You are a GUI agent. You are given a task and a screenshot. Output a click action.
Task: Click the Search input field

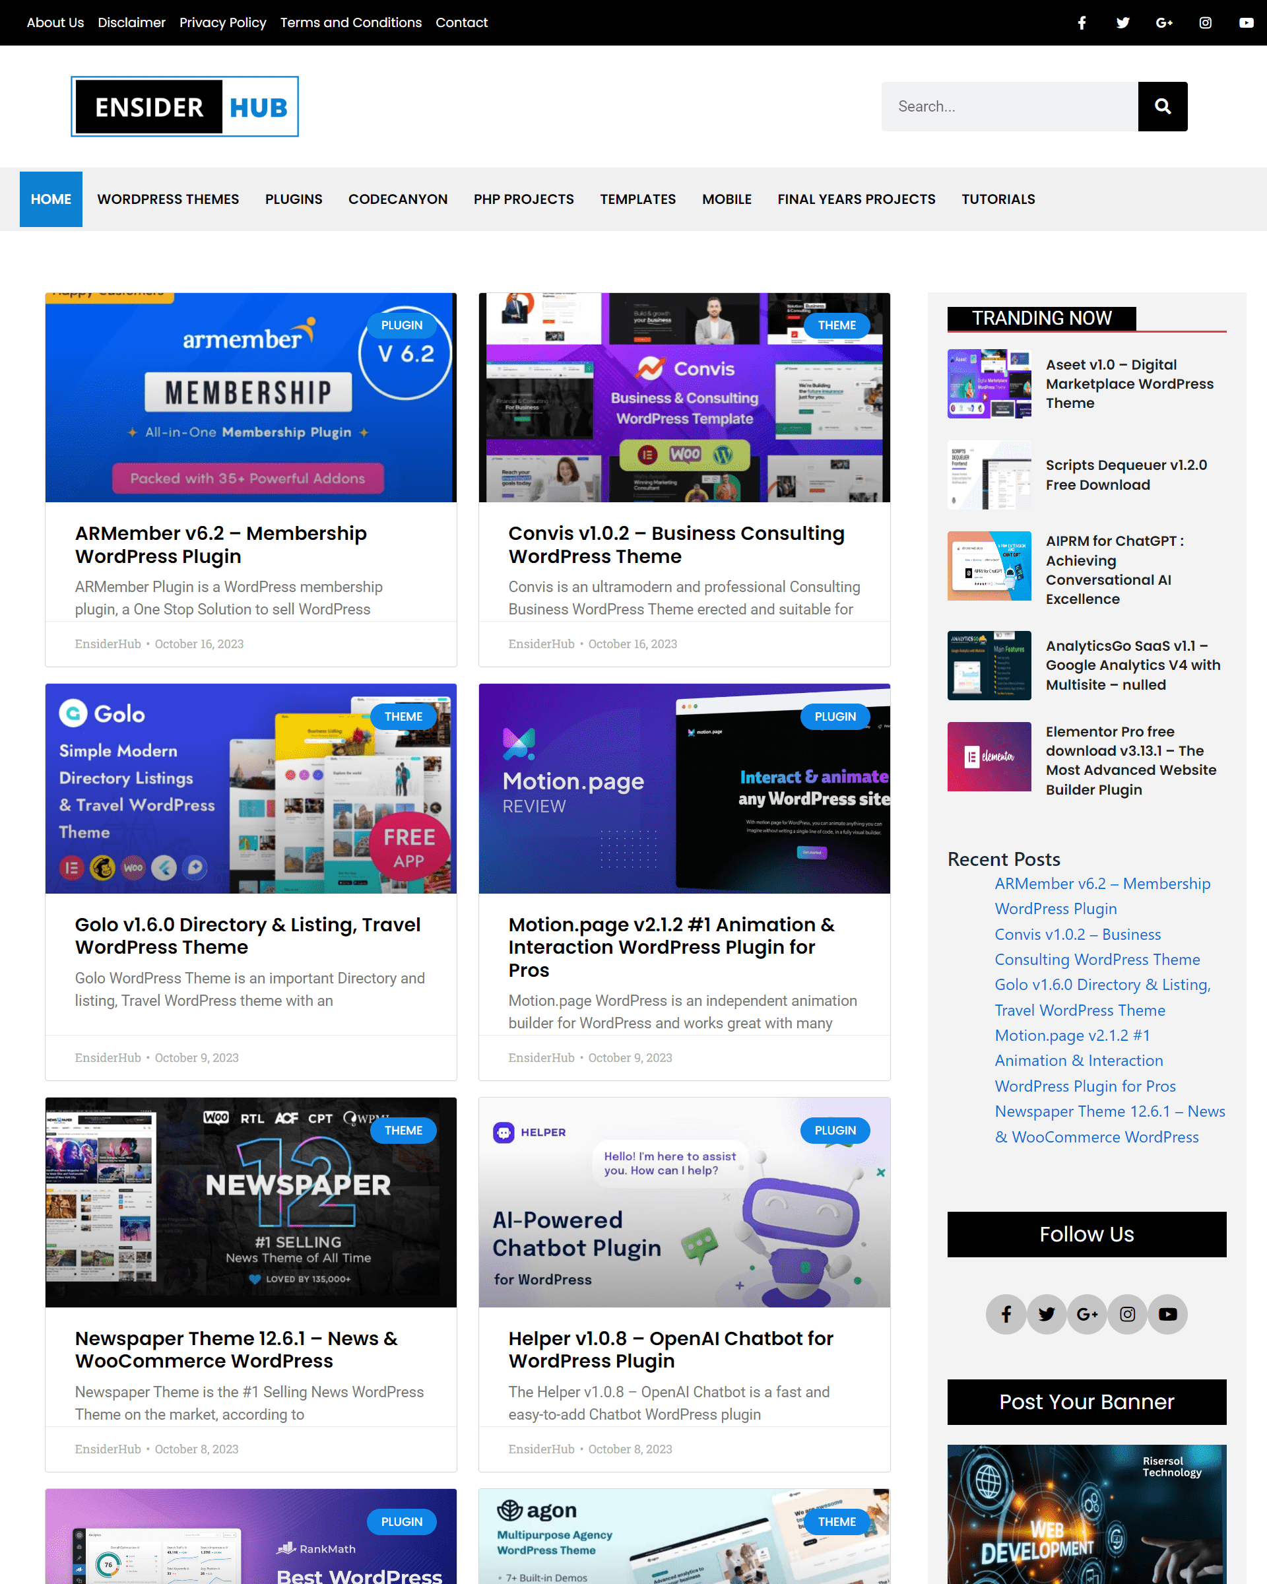coord(1010,106)
